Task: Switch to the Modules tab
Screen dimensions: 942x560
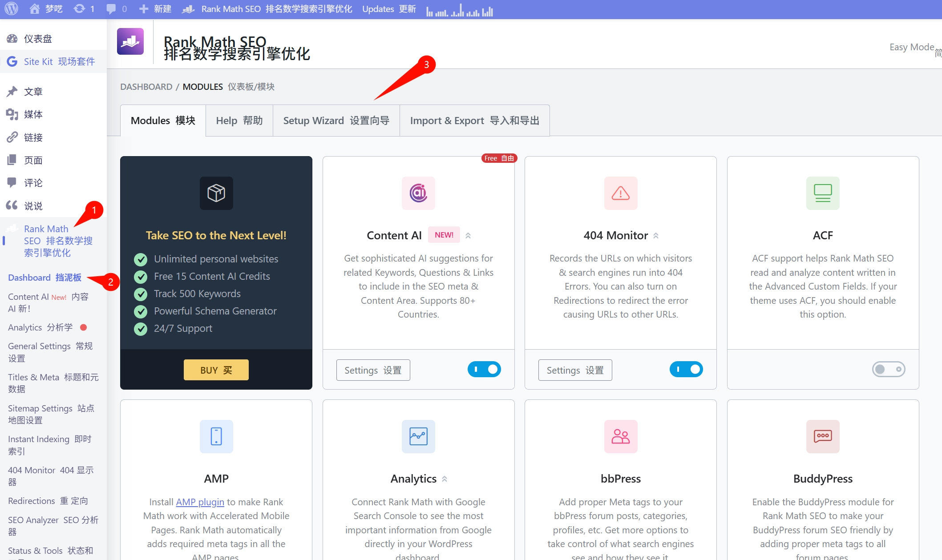Action: click(163, 121)
